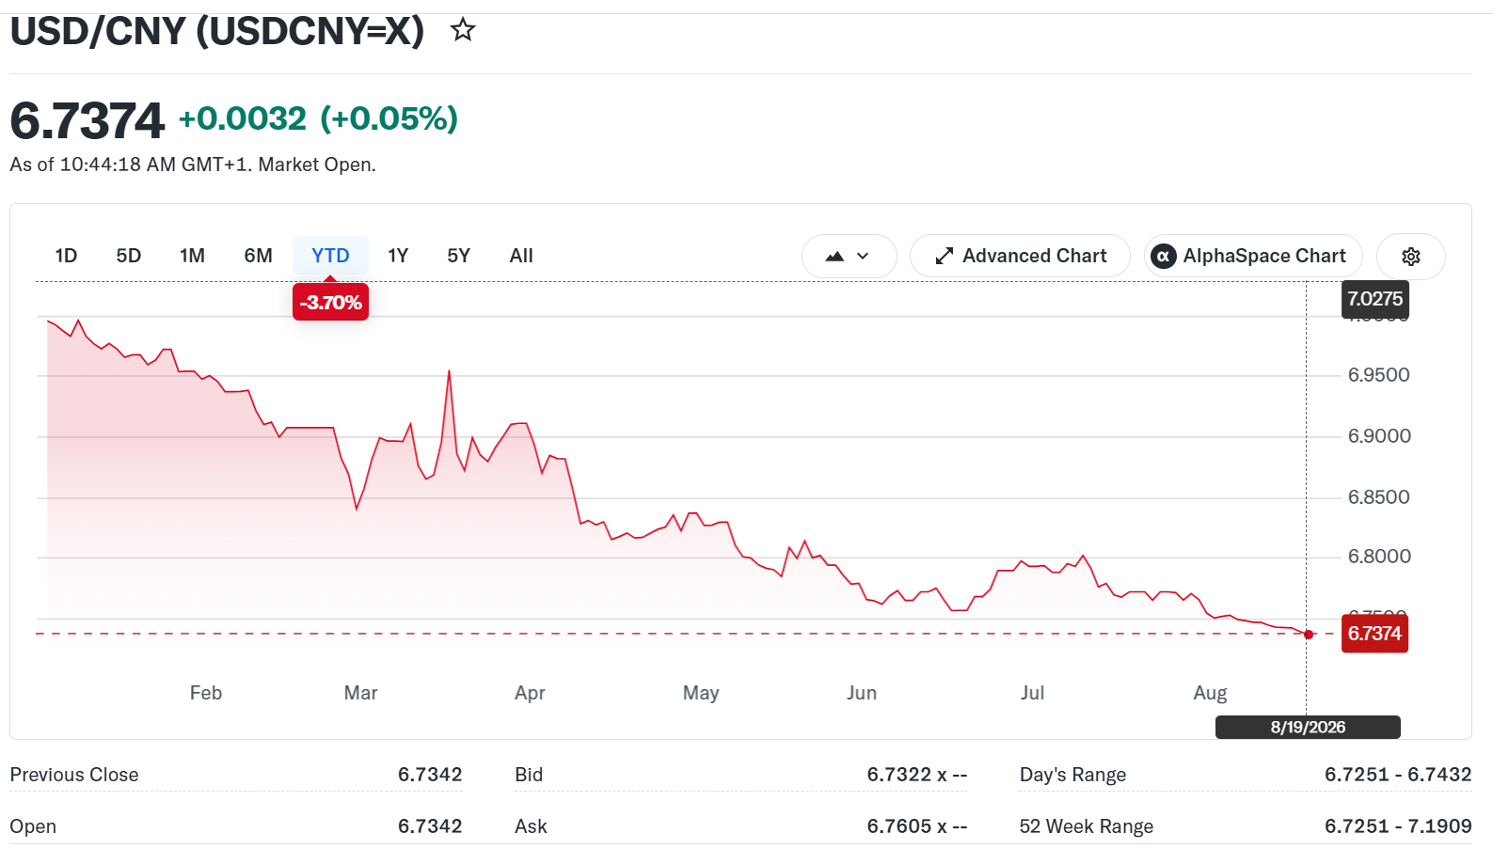The height and width of the screenshot is (864, 1493).
Task: Click the 7.0275 chart high price label
Action: tap(1374, 299)
